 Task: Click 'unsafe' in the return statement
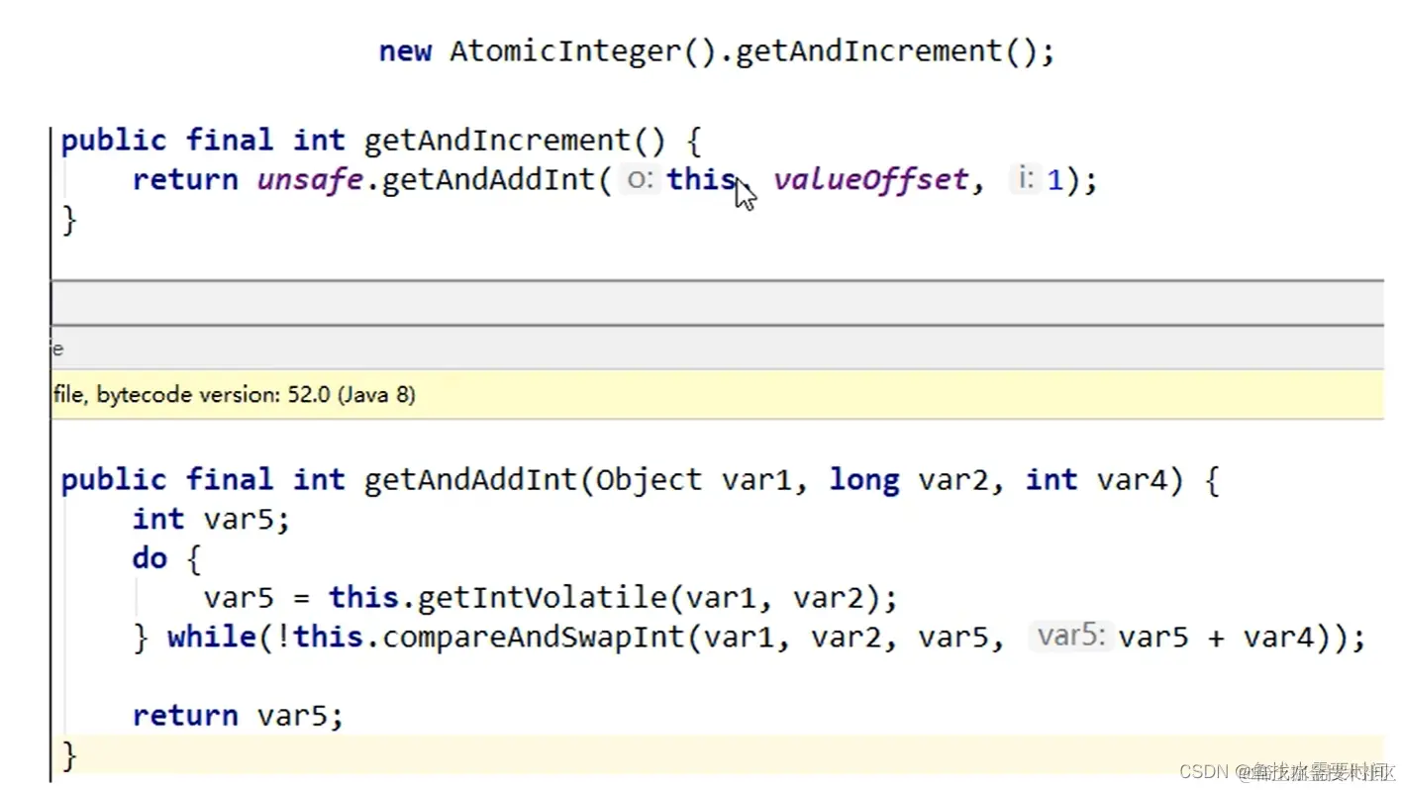tap(310, 180)
